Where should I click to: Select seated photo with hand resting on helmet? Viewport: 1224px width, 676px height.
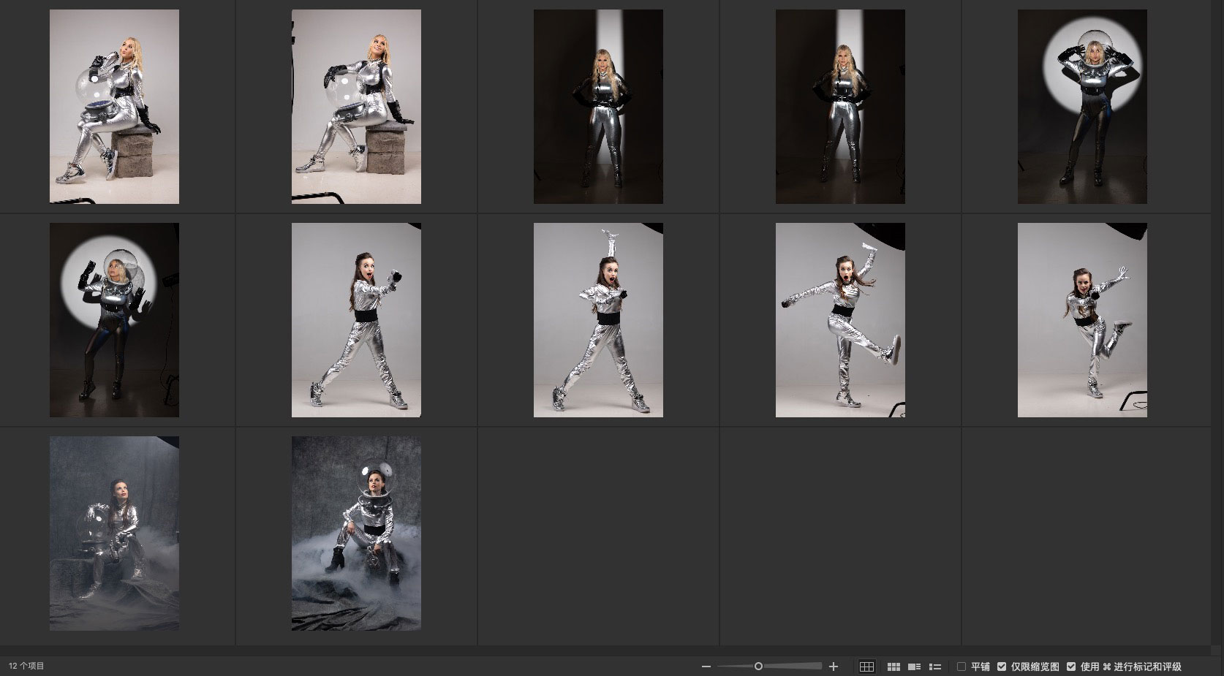click(x=356, y=107)
